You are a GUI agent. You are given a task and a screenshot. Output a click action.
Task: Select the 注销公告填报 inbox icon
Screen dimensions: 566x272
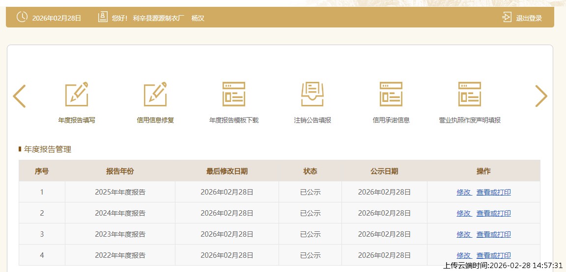point(312,94)
